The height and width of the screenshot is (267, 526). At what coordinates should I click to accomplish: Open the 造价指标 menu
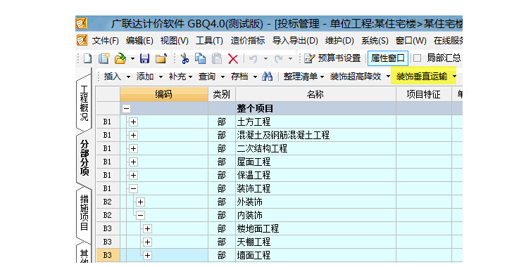[x=248, y=41]
